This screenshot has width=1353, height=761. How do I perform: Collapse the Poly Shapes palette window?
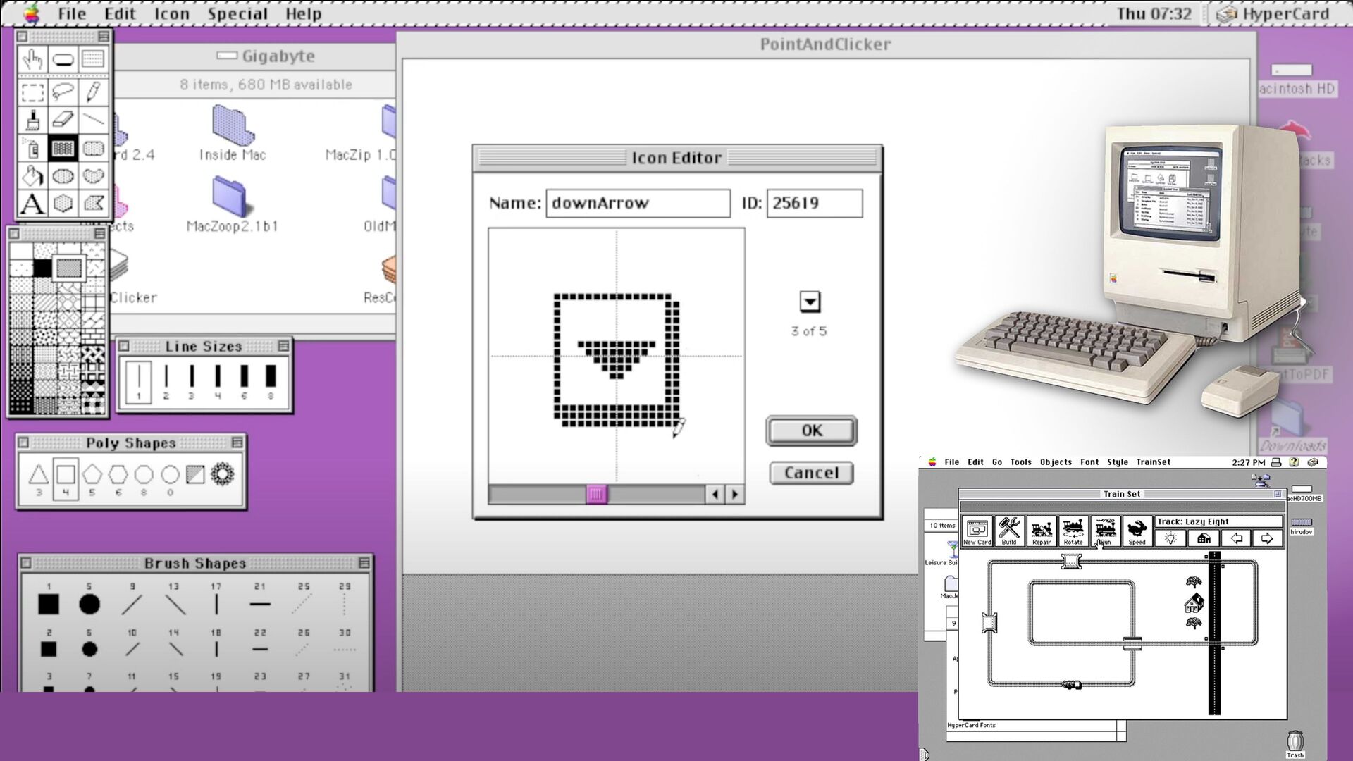[x=237, y=443]
